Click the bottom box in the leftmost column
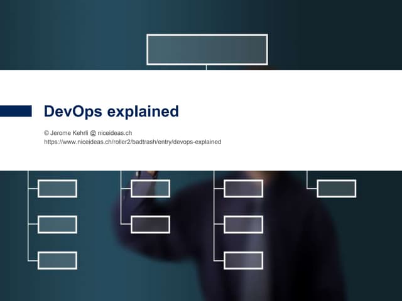Viewport: 402px width, 301px height. pos(57,260)
